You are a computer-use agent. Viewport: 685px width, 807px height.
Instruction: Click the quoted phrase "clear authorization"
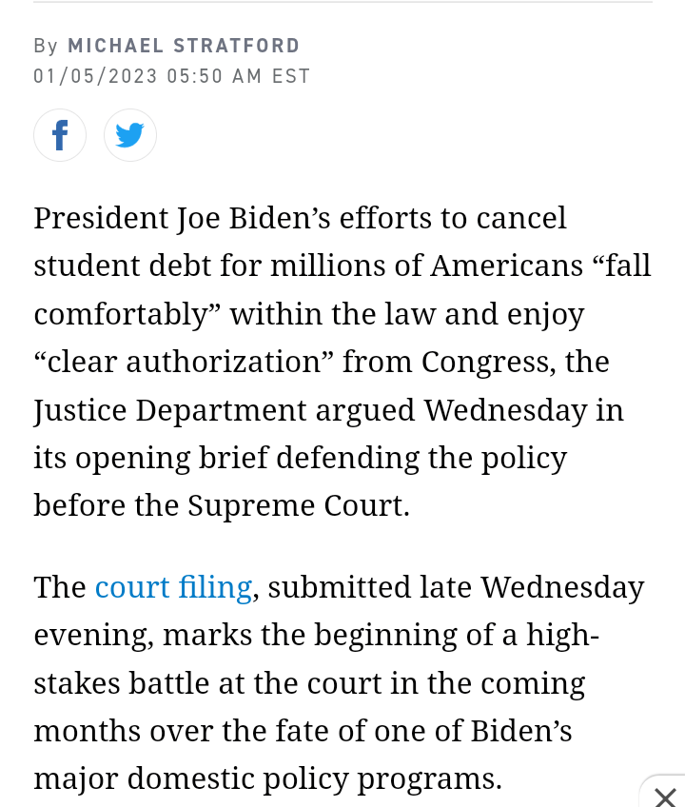tap(183, 362)
